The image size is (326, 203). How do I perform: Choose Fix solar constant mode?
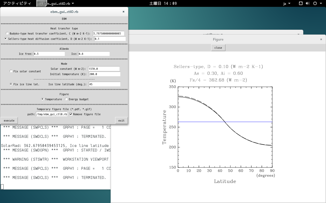11,71
